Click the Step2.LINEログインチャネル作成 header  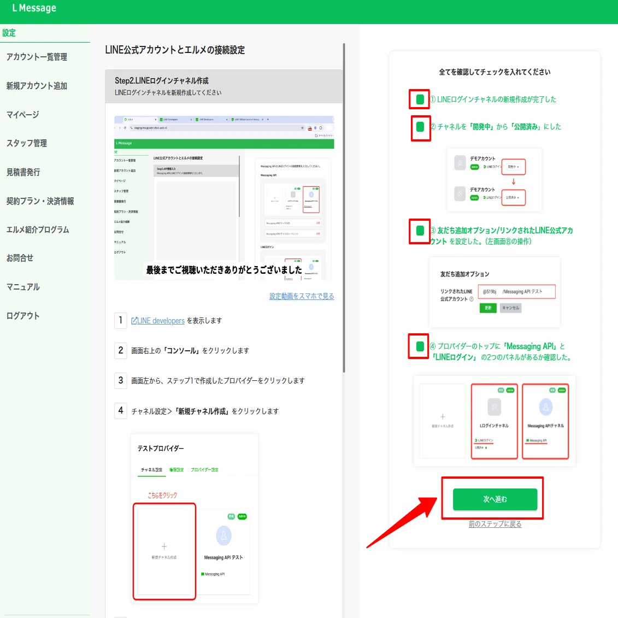click(224, 86)
